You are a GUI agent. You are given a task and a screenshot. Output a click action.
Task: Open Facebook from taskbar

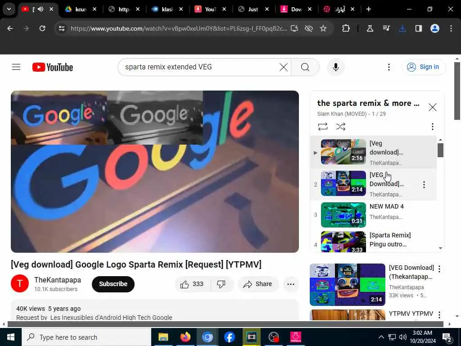coord(229,337)
